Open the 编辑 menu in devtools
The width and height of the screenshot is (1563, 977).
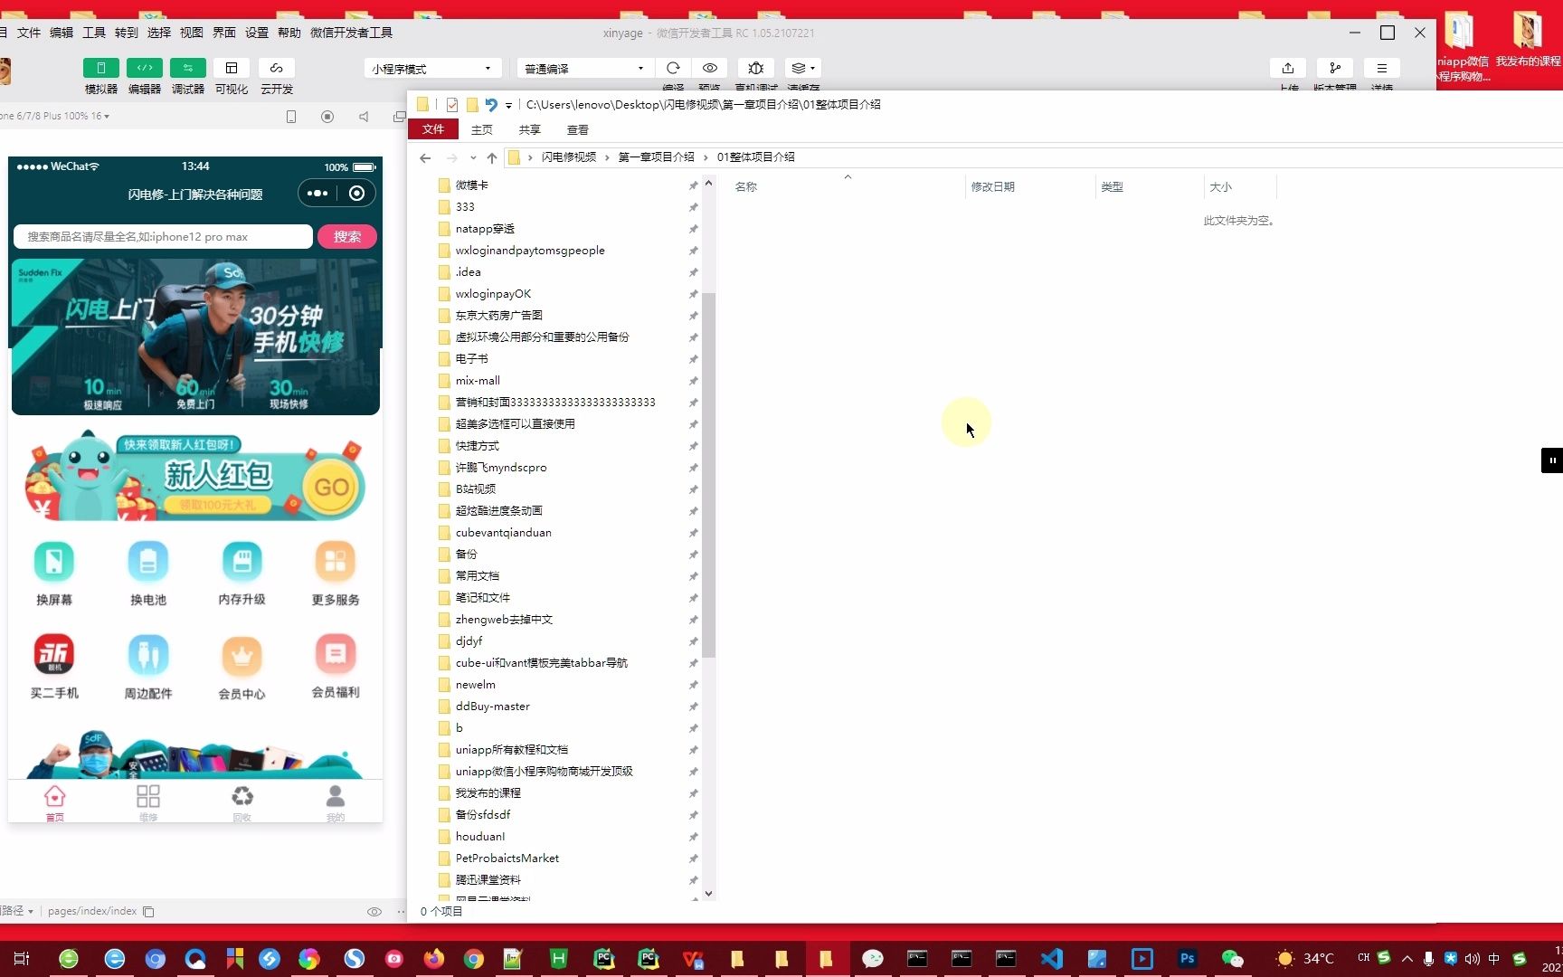click(62, 33)
